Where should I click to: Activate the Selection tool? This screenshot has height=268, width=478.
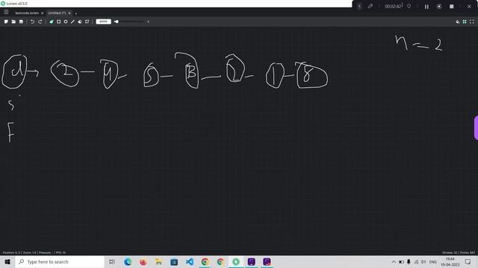point(87,22)
